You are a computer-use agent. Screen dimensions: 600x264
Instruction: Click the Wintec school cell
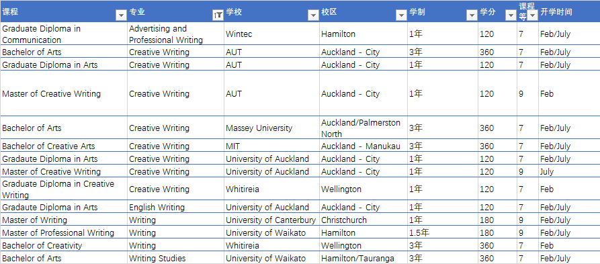point(271,34)
